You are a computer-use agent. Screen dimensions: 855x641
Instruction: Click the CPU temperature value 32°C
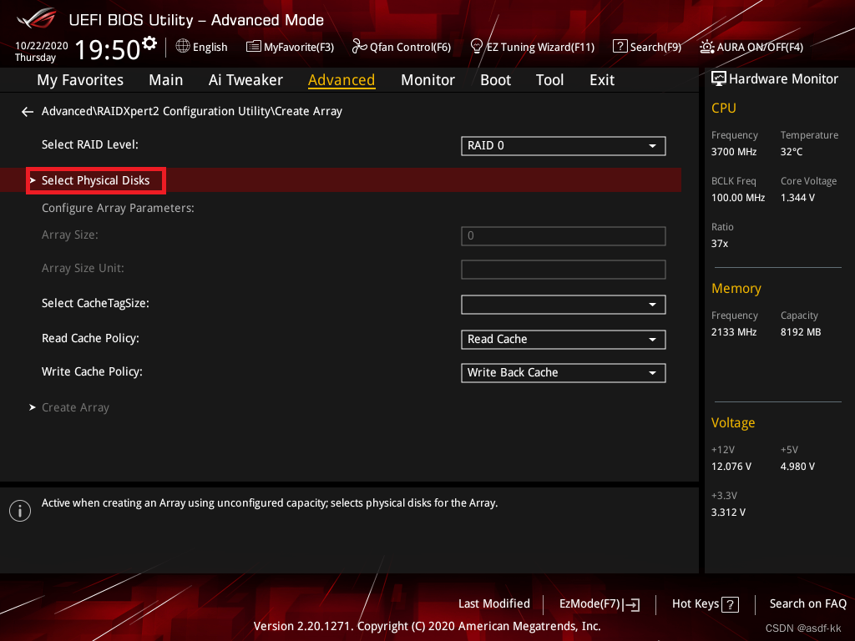pyautogui.click(x=792, y=152)
